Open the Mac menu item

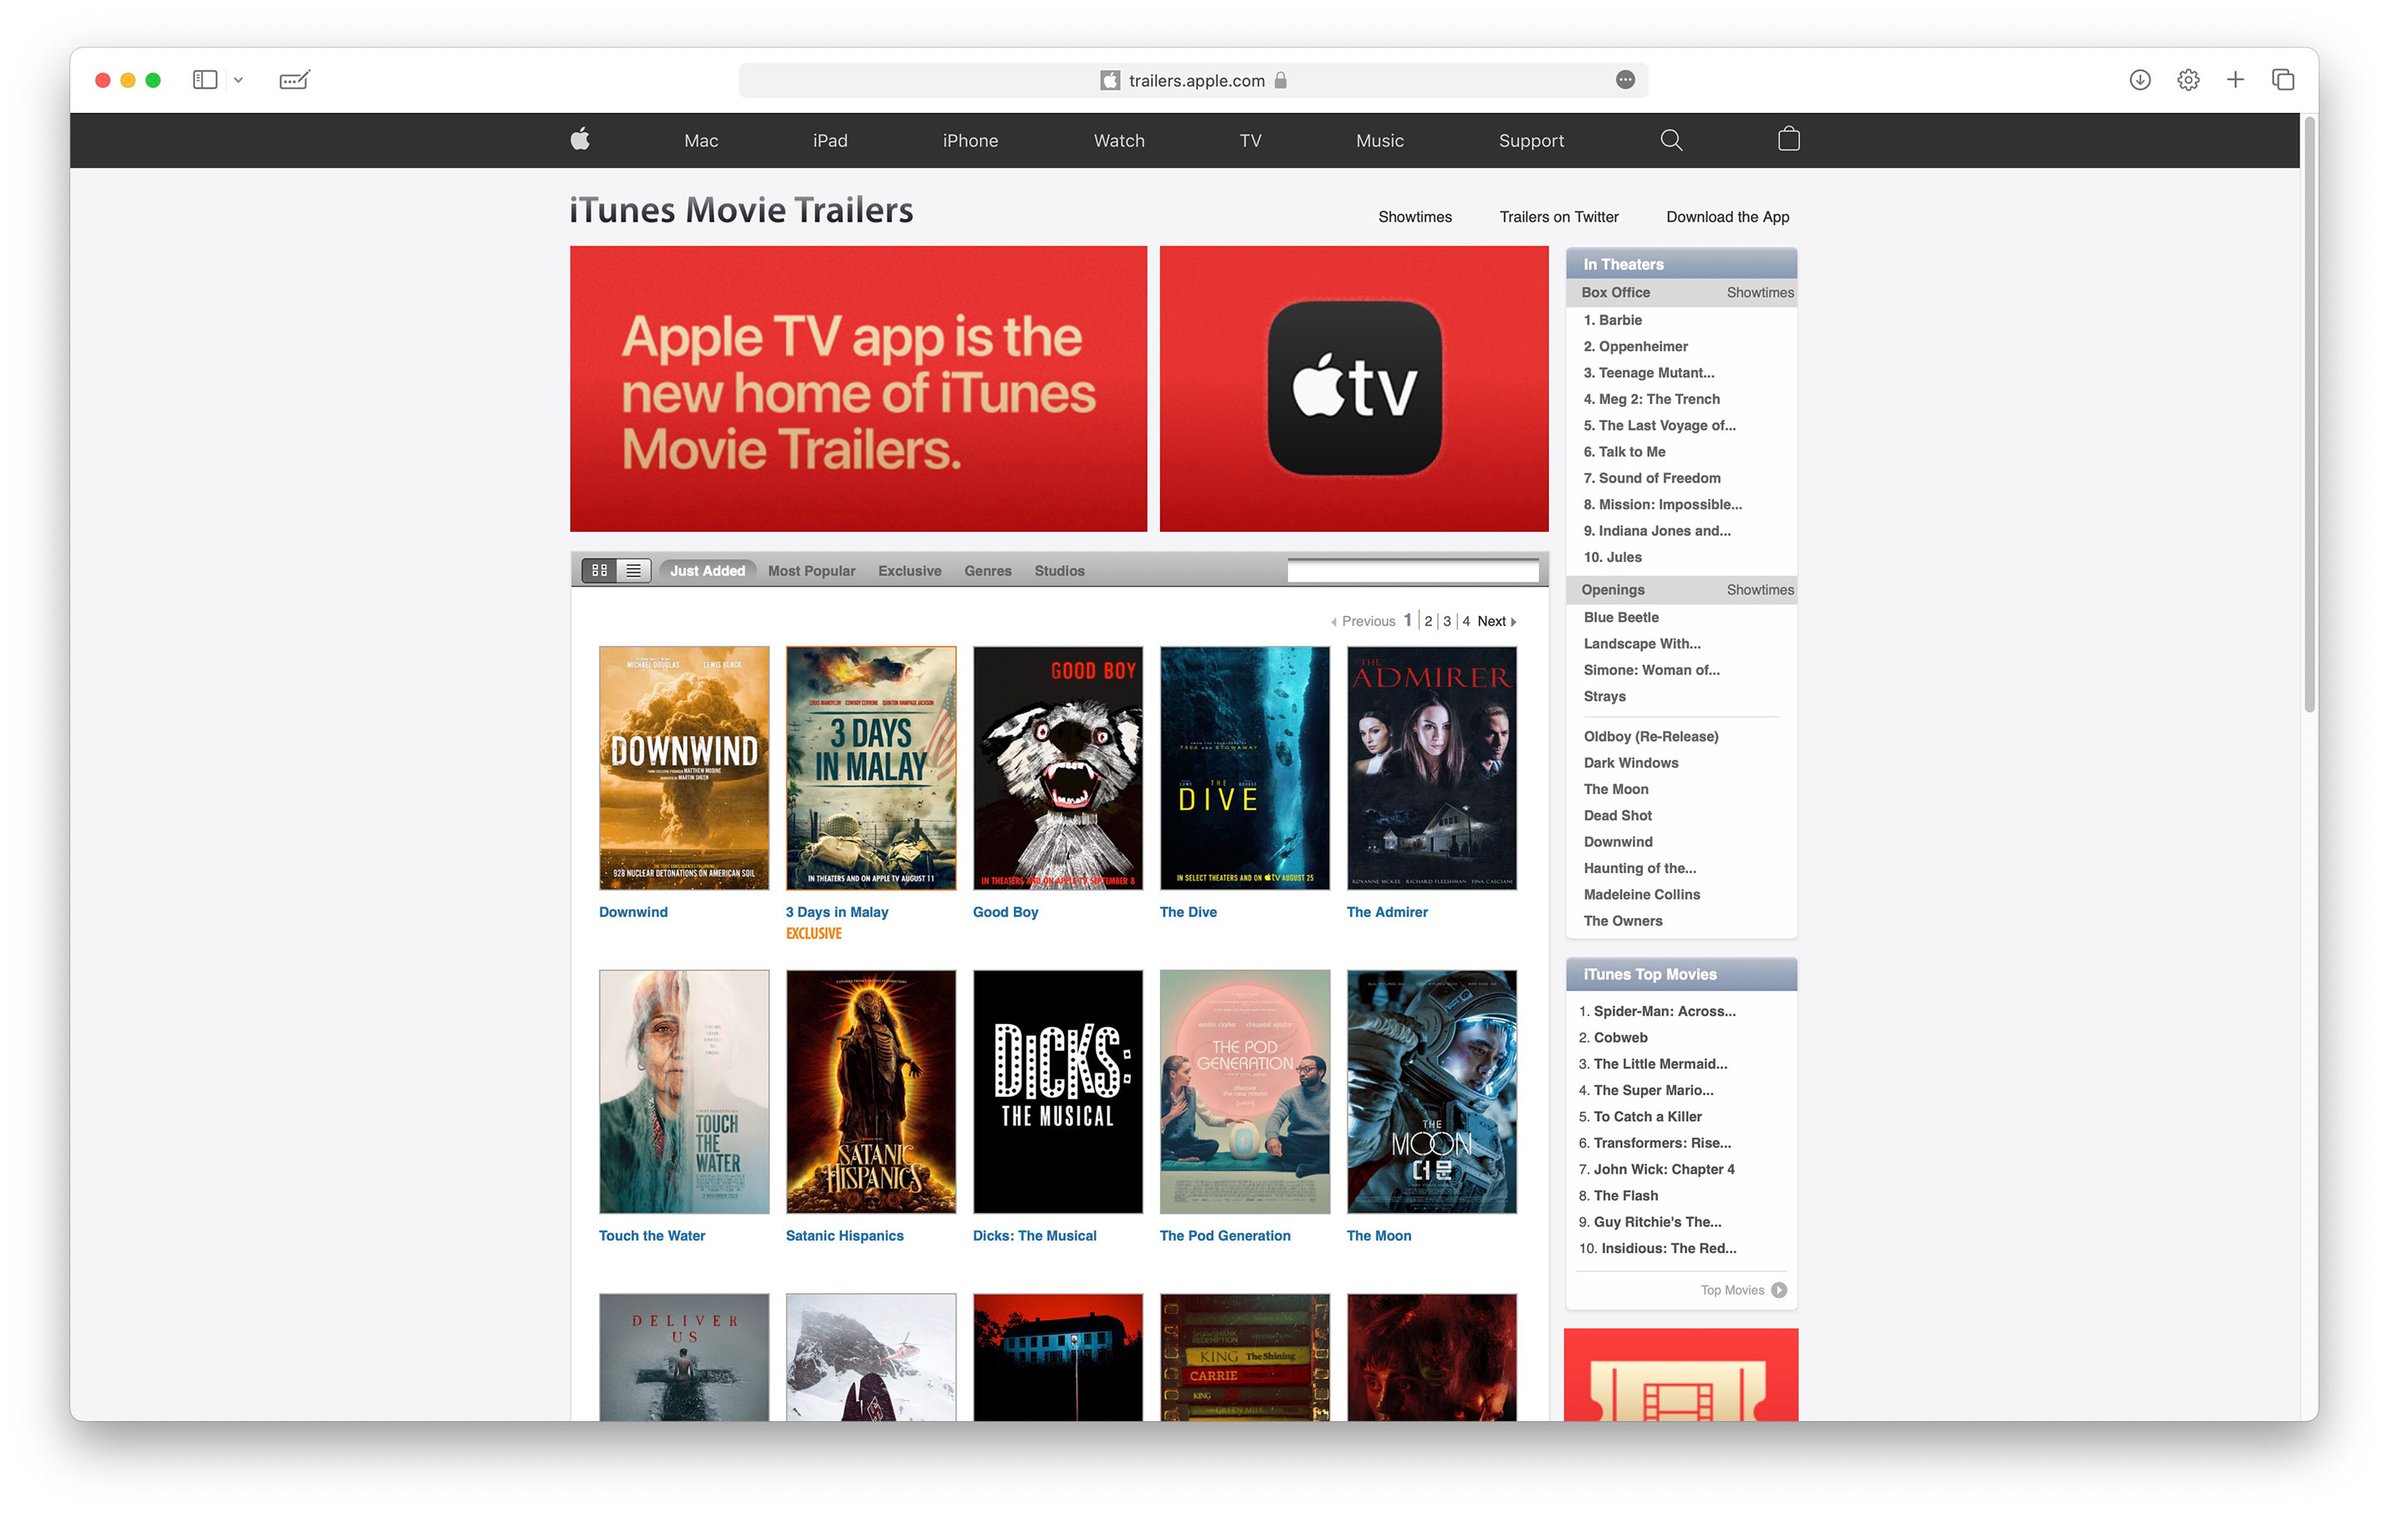(700, 140)
